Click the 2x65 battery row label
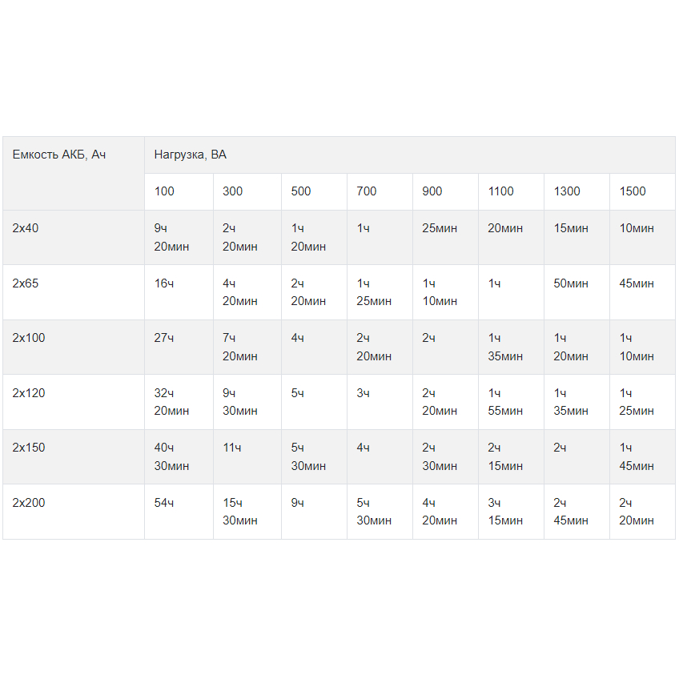The width and height of the screenshot is (679, 679). [74, 292]
